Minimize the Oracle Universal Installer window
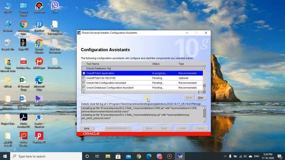This screenshot has width=285, height=160. pos(187,33)
